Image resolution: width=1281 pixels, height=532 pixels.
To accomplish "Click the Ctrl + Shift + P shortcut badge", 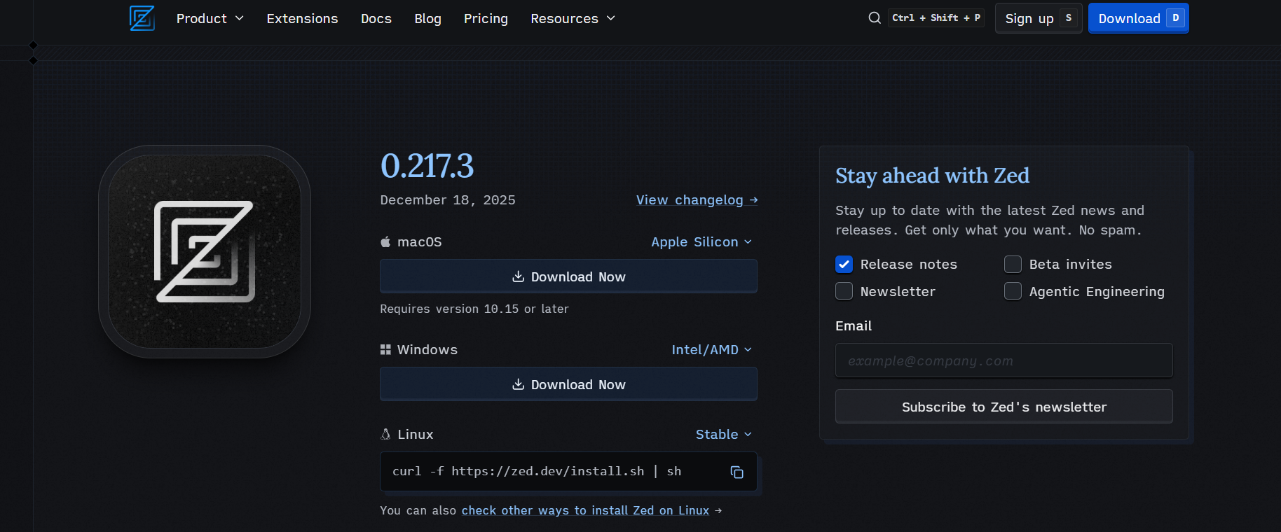I will point(936,18).
